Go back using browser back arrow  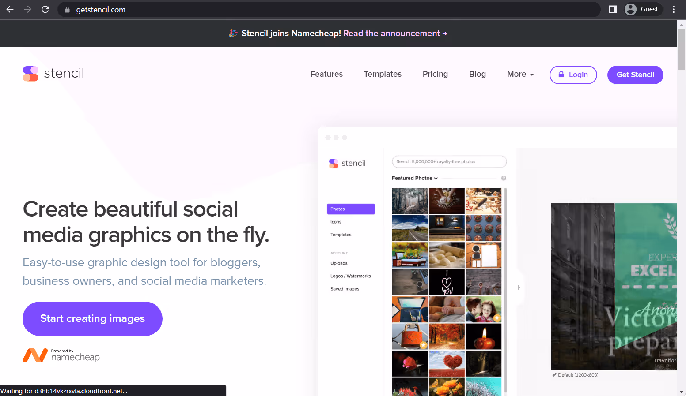10,9
